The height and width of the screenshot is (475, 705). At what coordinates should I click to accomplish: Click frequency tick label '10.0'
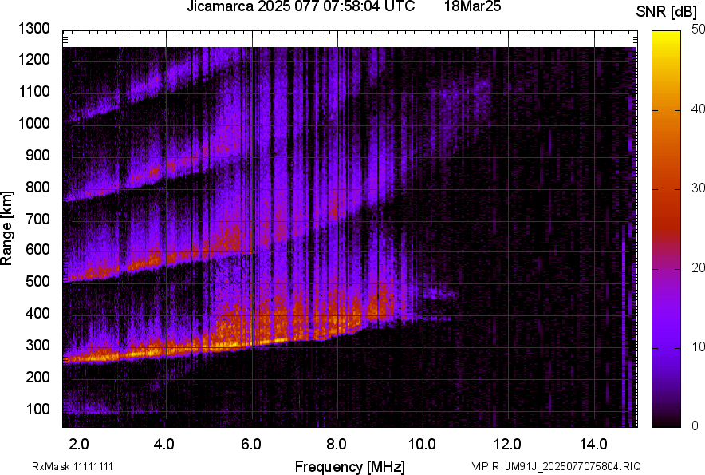point(422,445)
